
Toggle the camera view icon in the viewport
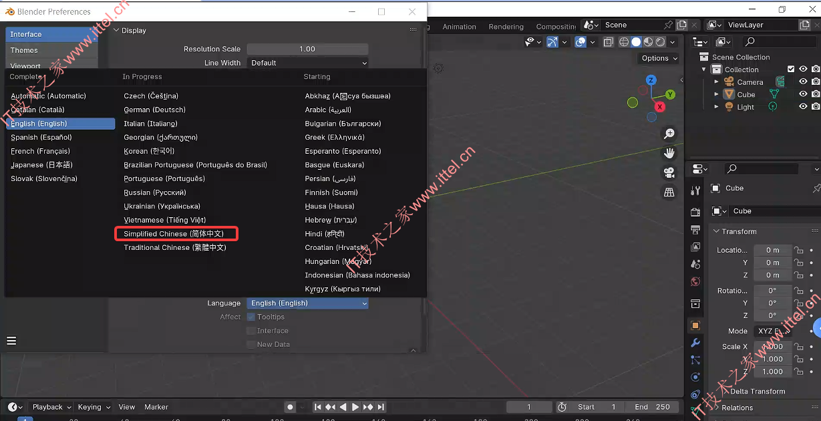point(669,173)
